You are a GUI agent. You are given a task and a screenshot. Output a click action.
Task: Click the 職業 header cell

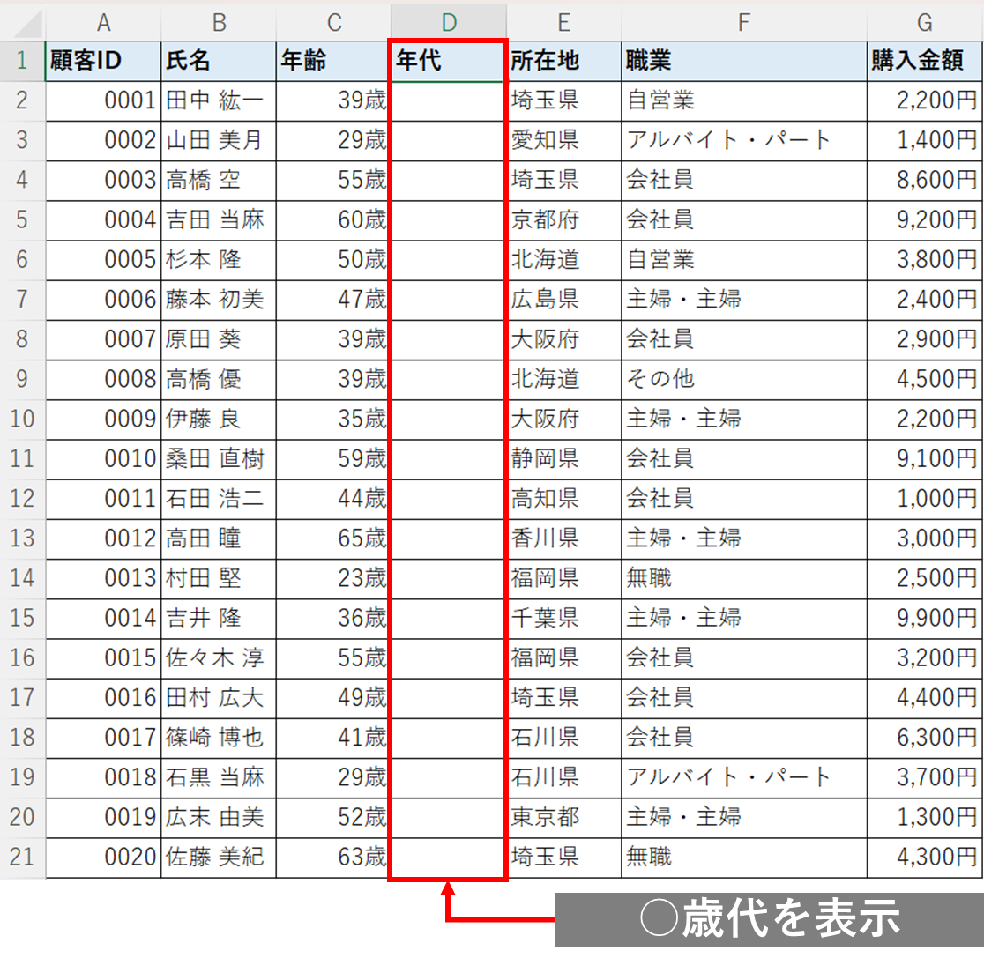[743, 61]
